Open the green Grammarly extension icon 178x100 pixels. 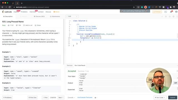click(x=142, y=7)
